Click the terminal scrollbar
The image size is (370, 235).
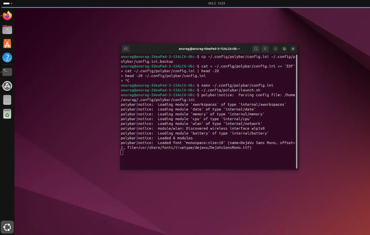pyautogui.click(x=296, y=111)
